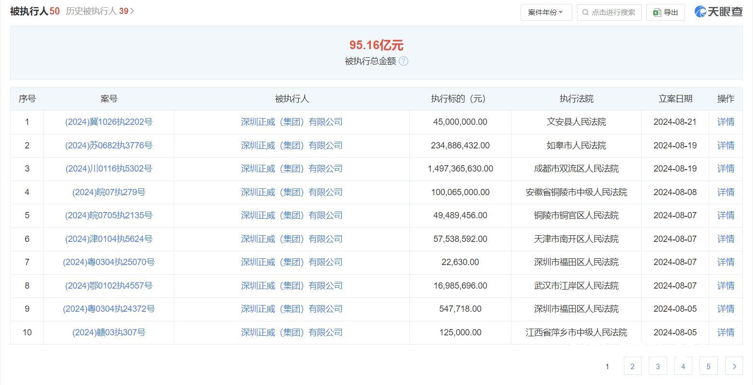This screenshot has width=753, height=385.
Task: Go to page 2 of results
Action: (632, 366)
